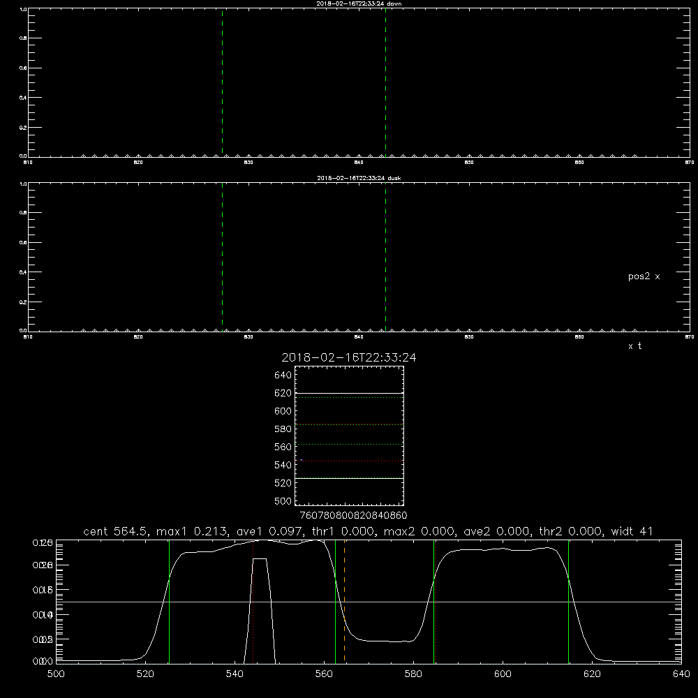
Task: Click the left green dashed line in dawn plot
Action: click(222, 82)
